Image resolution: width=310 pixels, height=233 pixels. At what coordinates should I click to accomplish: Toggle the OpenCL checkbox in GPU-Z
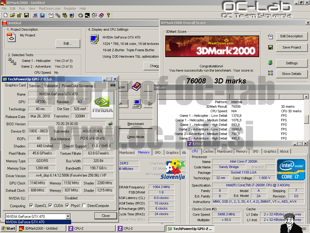(31, 205)
